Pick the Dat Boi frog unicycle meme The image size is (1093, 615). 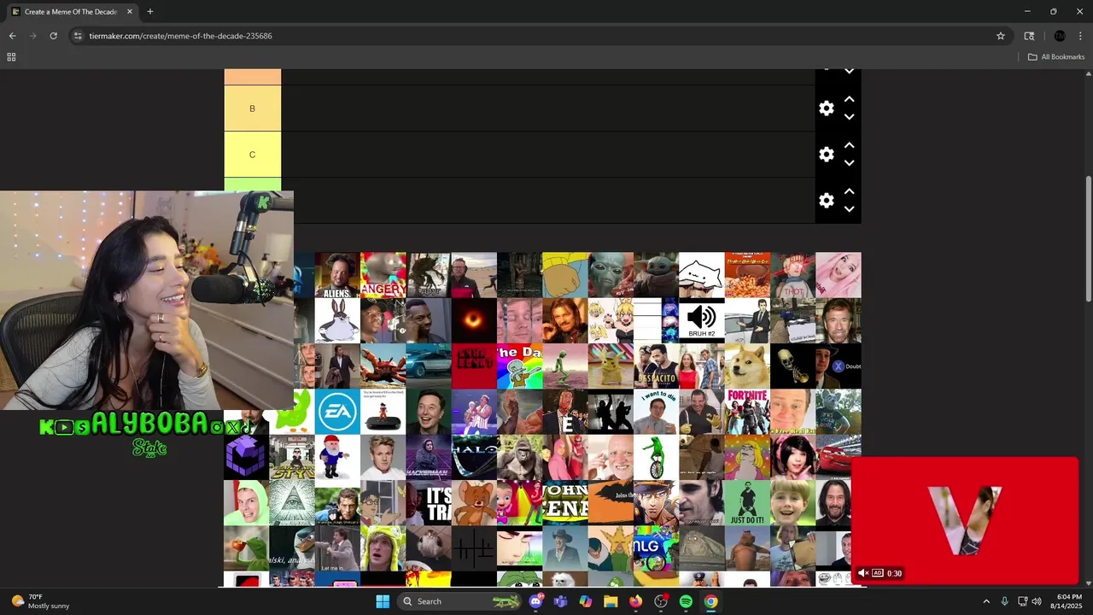pos(656,457)
